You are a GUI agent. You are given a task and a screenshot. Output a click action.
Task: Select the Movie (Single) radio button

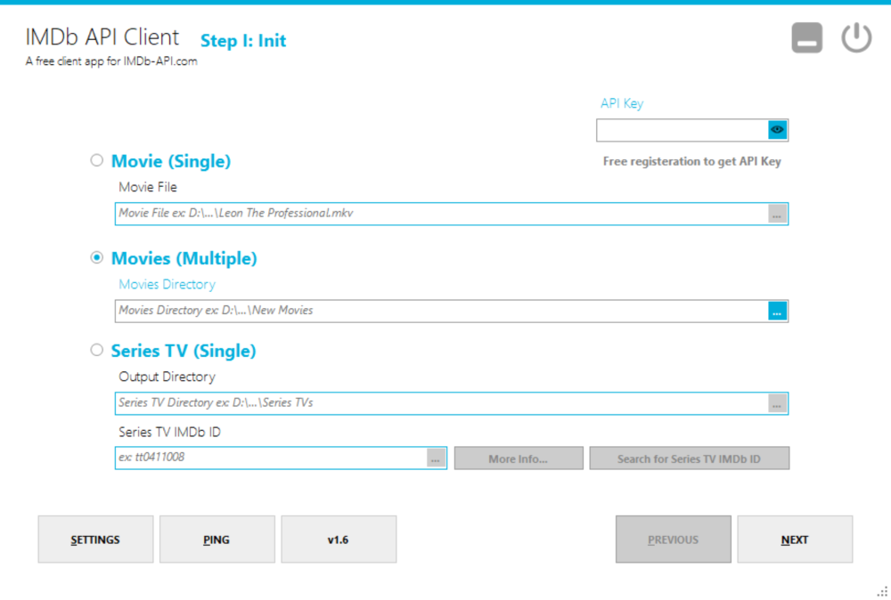pos(96,160)
